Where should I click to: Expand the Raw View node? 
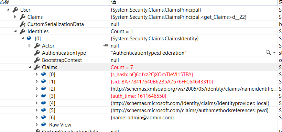tap(37, 124)
